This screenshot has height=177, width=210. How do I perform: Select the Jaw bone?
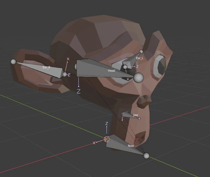pyautogui.click(x=131, y=115)
